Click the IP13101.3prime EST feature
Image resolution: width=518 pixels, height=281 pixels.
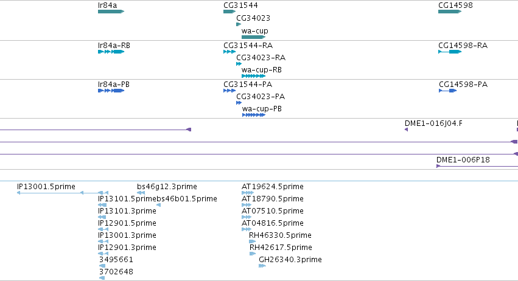[x=102, y=217]
